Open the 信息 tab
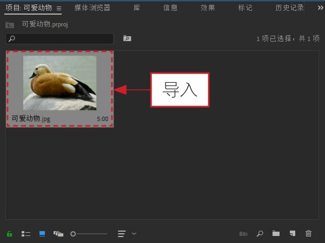Screen dimensions: 325x243 (170, 8)
